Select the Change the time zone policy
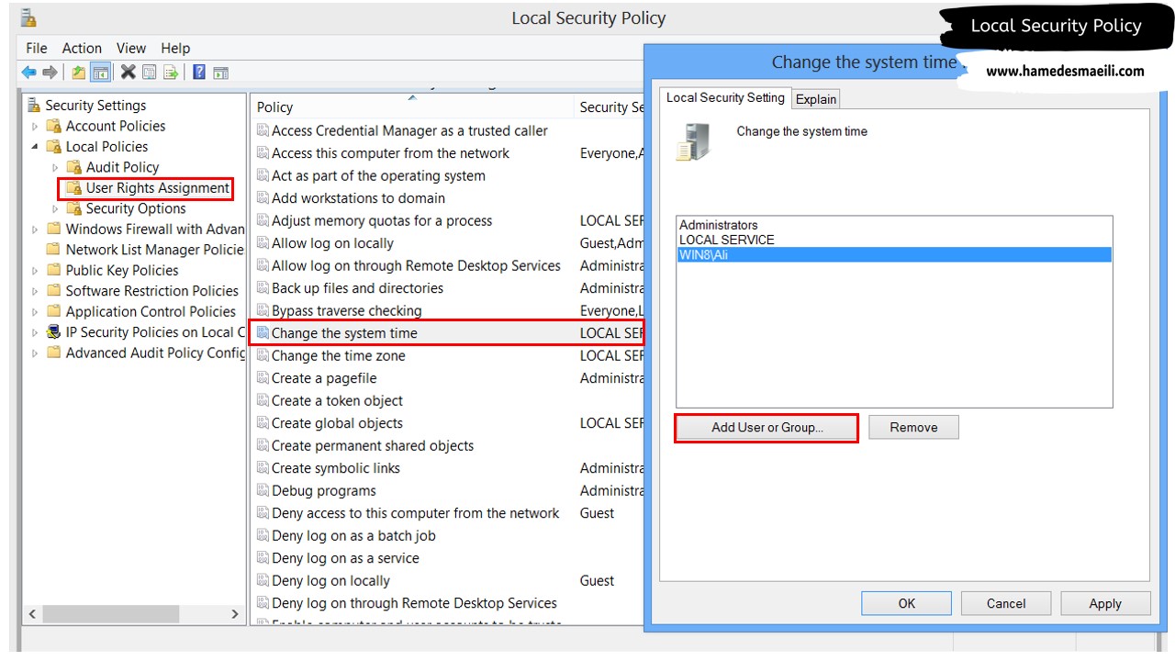 point(338,356)
